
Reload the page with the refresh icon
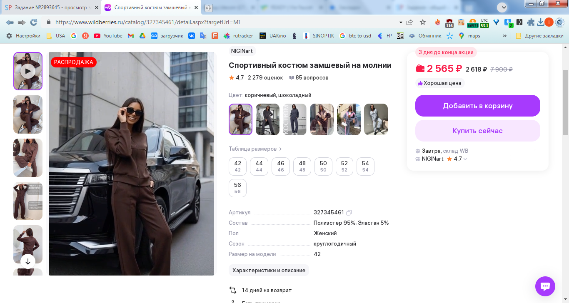coord(34,22)
